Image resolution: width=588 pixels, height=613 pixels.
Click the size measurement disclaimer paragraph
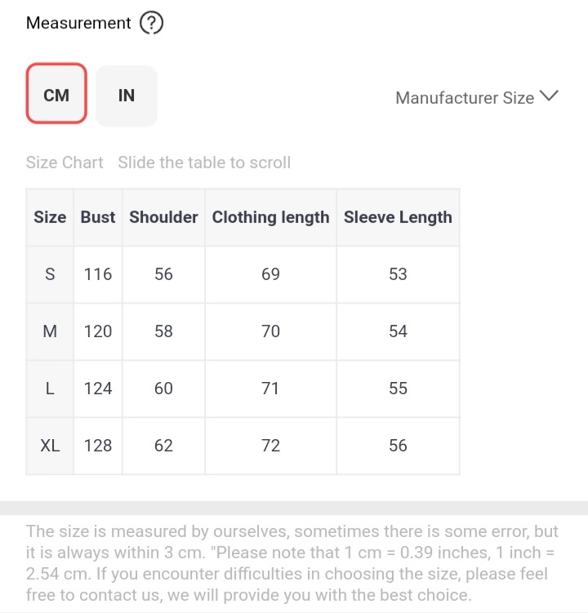292,563
